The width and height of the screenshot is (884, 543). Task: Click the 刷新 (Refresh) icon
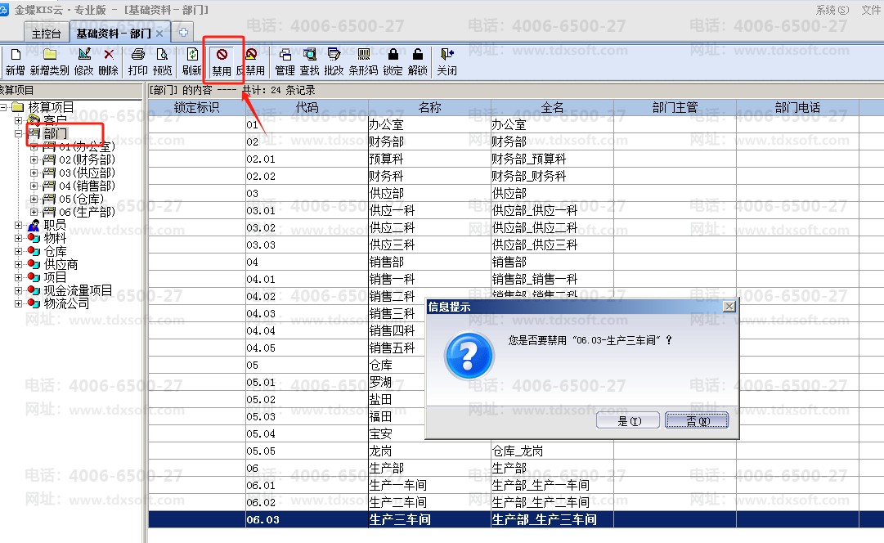192,55
